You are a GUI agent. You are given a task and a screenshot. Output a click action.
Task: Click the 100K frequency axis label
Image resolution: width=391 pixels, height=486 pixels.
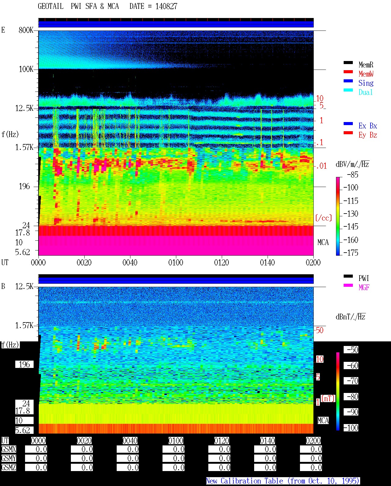click(26, 69)
